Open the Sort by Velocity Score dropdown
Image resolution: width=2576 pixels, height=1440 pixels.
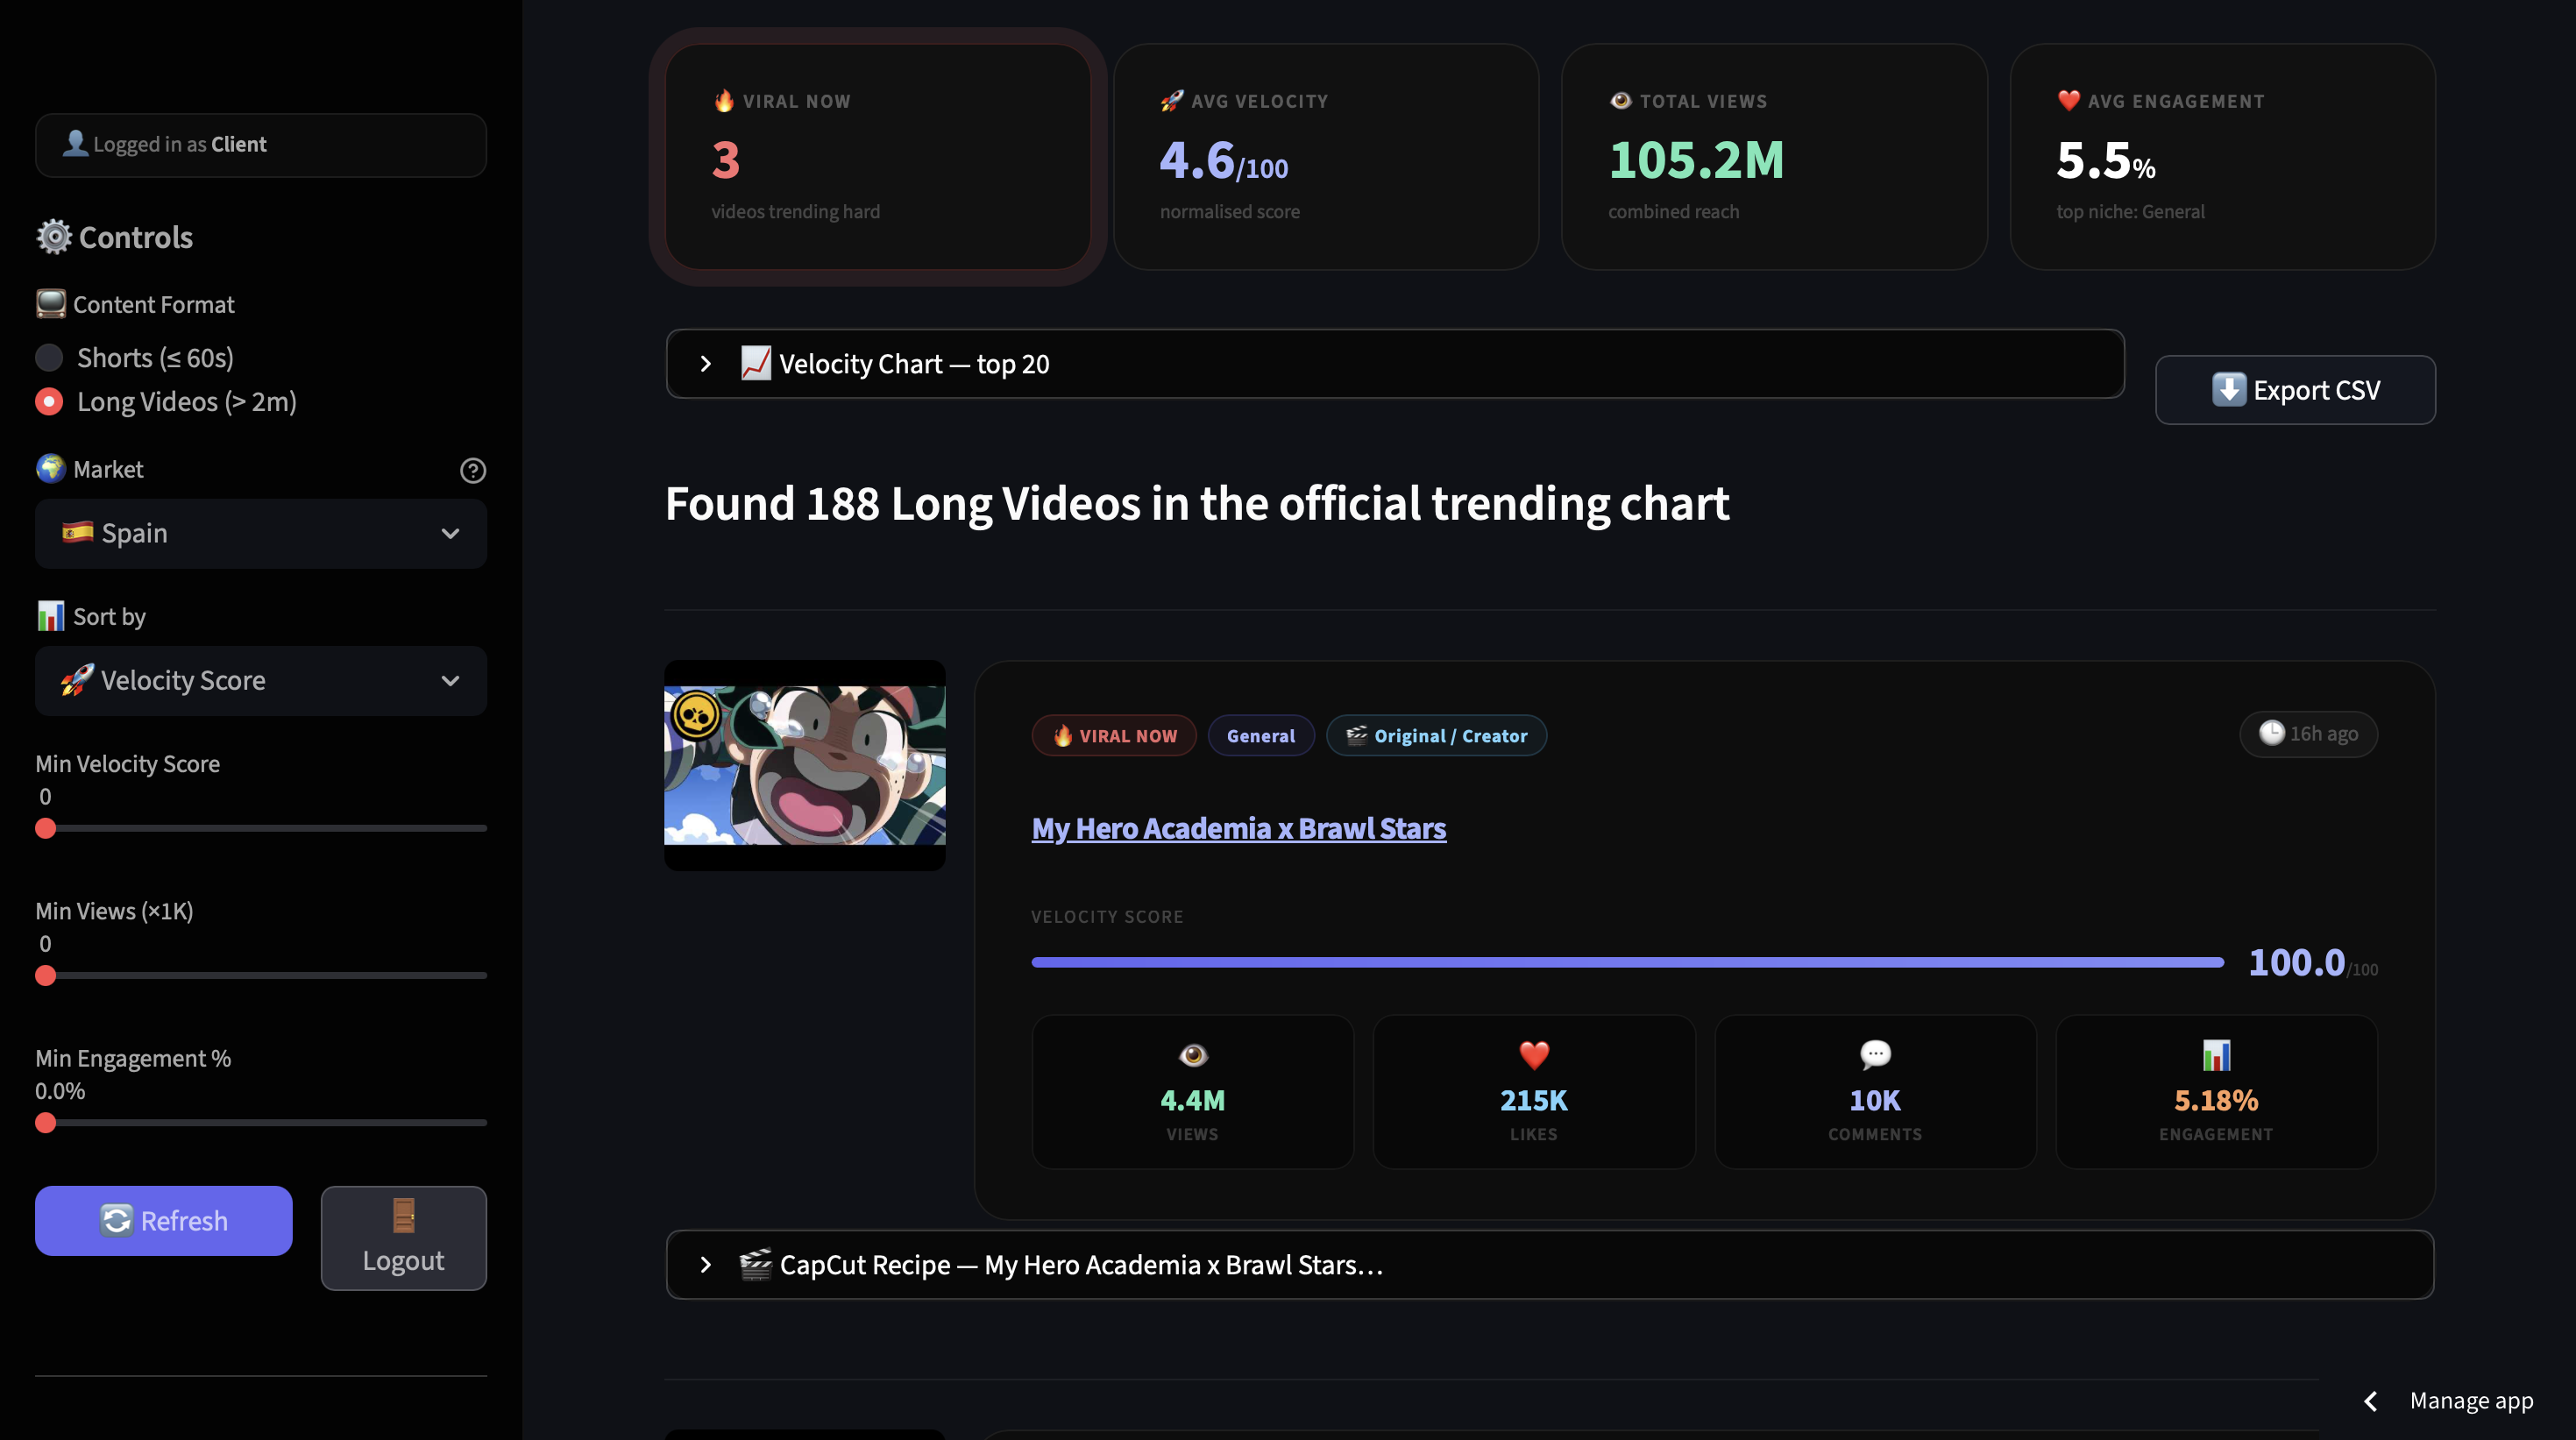click(260, 680)
